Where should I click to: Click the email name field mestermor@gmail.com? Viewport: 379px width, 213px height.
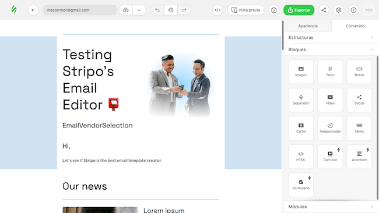coord(80,10)
